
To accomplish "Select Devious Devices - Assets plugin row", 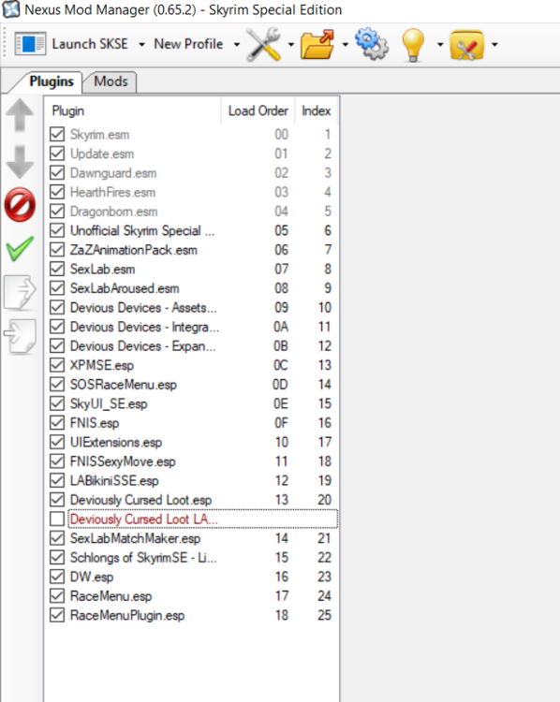I will [192, 308].
